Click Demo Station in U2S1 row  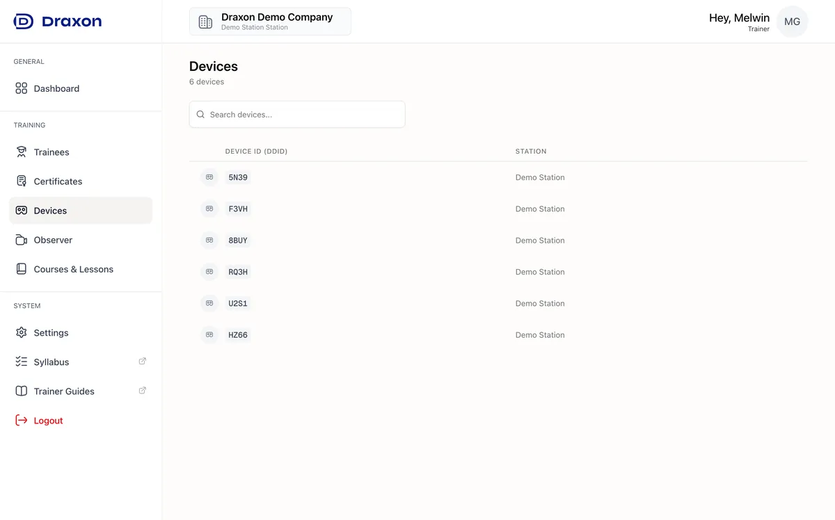pos(540,303)
